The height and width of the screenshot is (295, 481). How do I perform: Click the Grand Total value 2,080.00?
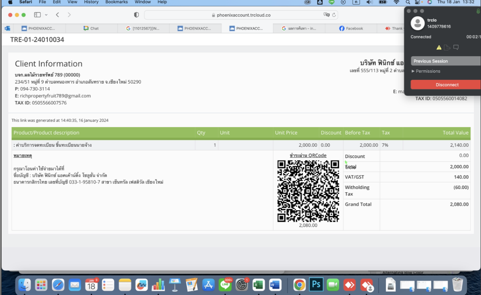click(459, 204)
